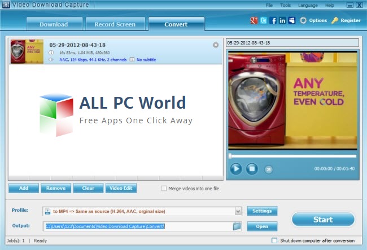Click the Google Plus share icon
Viewport: 367px width, 250px height.
[254, 20]
